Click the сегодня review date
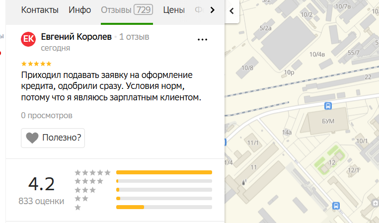The width and height of the screenshot is (379, 223). coord(55,48)
